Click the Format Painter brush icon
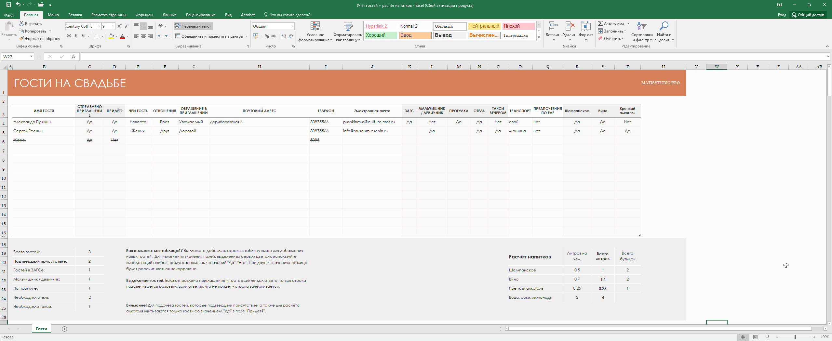The width and height of the screenshot is (832, 341). coord(22,39)
